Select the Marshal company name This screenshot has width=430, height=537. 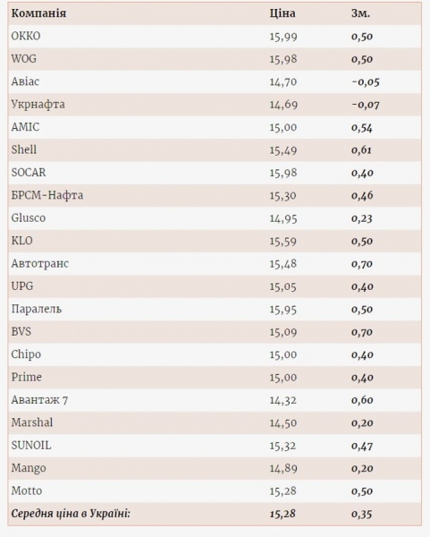click(32, 422)
